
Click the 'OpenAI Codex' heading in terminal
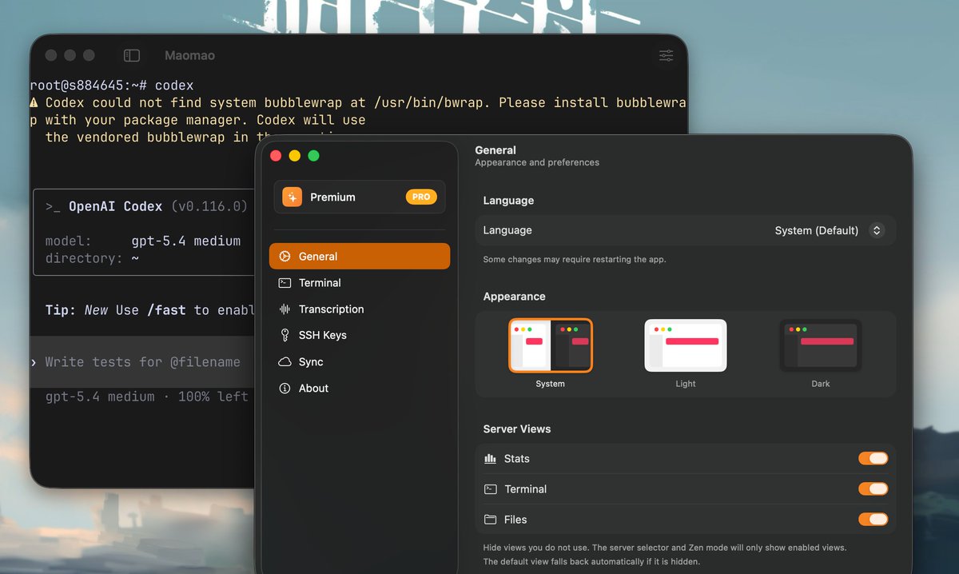(116, 206)
